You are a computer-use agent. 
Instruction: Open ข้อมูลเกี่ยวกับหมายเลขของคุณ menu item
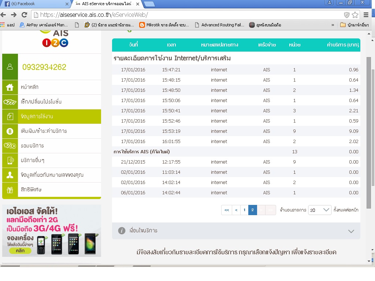click(52, 175)
